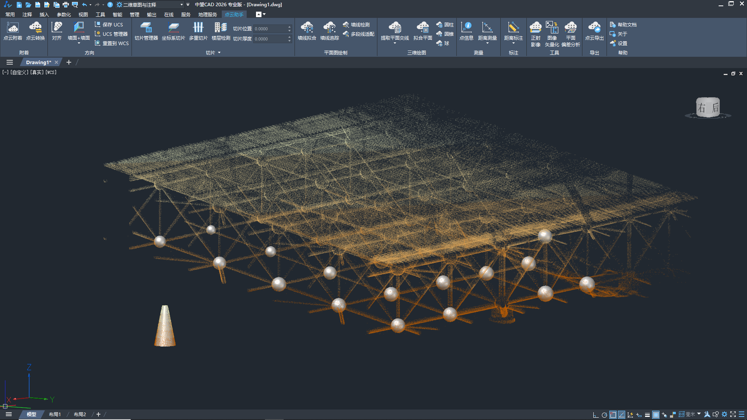Expand the 提取平面交线 dropdown

pyautogui.click(x=395, y=43)
